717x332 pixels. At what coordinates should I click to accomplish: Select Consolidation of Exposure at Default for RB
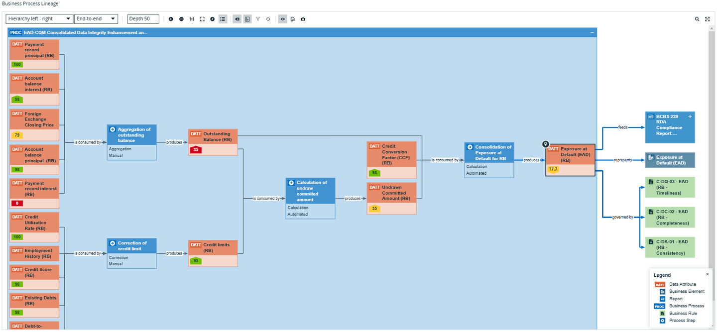click(x=489, y=160)
